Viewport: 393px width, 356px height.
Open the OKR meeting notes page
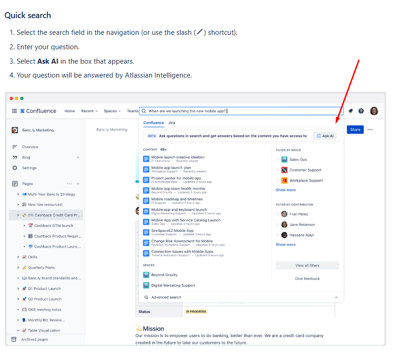[45, 310]
